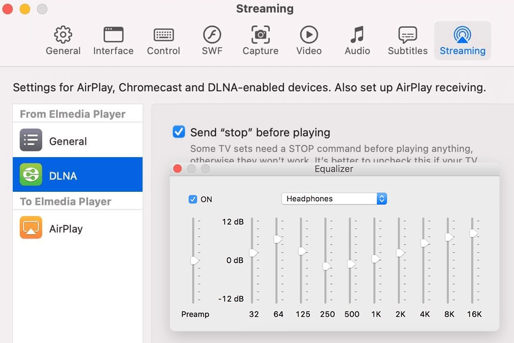Screen dimensions: 514x343
Task: Toggle the Equalizer ON checkbox
Action: tap(193, 199)
